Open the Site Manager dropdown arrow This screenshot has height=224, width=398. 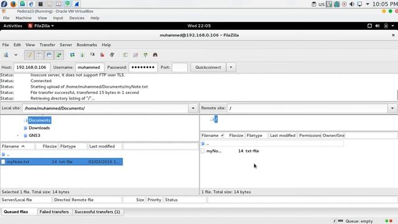[16, 55]
